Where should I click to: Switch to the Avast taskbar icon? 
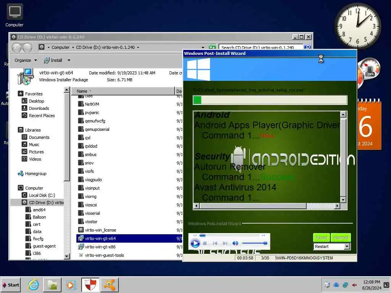pyautogui.click(x=110, y=285)
